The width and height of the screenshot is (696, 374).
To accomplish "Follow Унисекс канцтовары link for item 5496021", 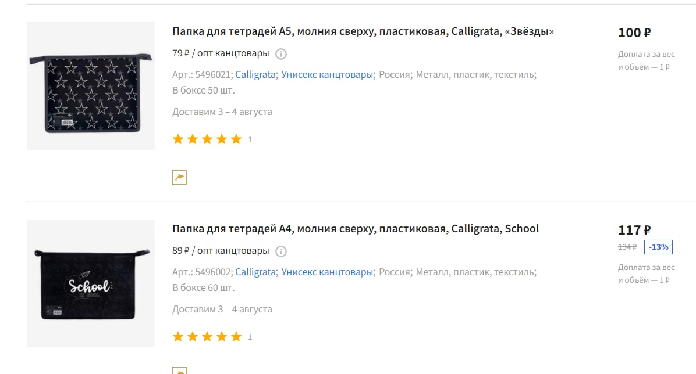I will pos(326,74).
